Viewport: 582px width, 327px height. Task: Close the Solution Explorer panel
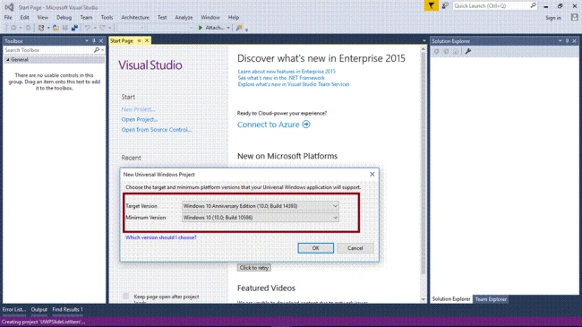(x=575, y=41)
